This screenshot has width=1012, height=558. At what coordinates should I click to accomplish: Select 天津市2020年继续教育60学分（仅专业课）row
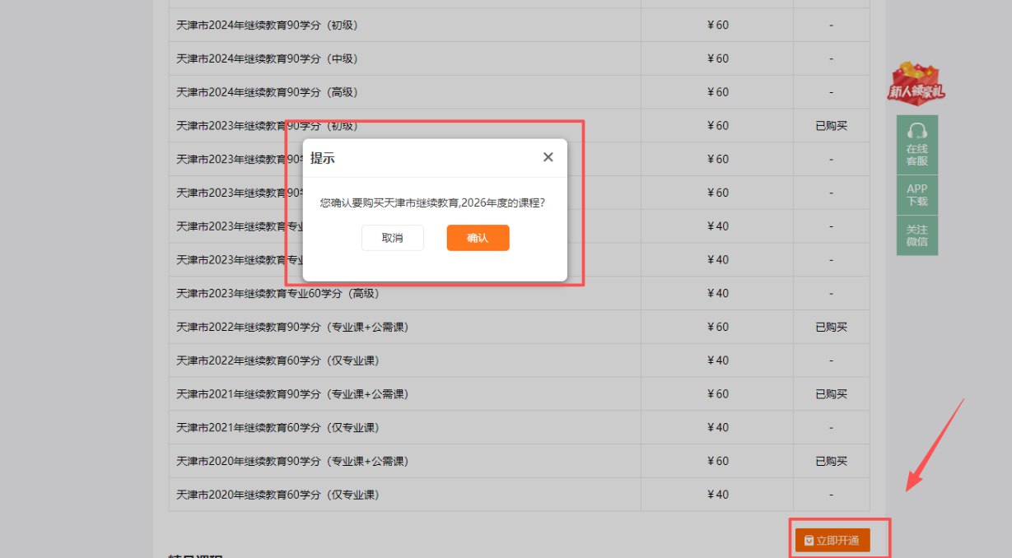click(280, 494)
